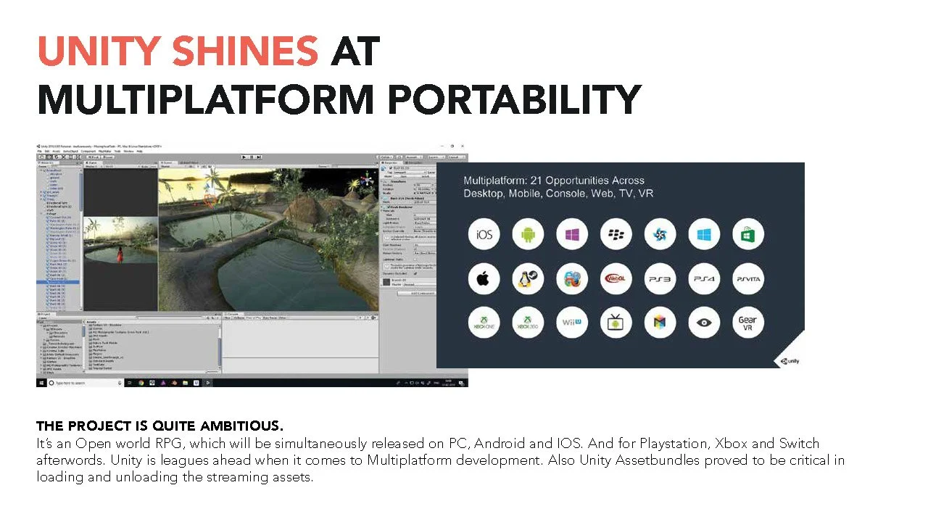Select the Rotate tool in Unity toolbar
The image size is (928, 522).
point(57,157)
